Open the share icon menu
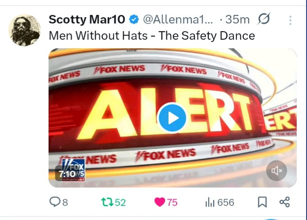307x220 pixels. (284, 202)
